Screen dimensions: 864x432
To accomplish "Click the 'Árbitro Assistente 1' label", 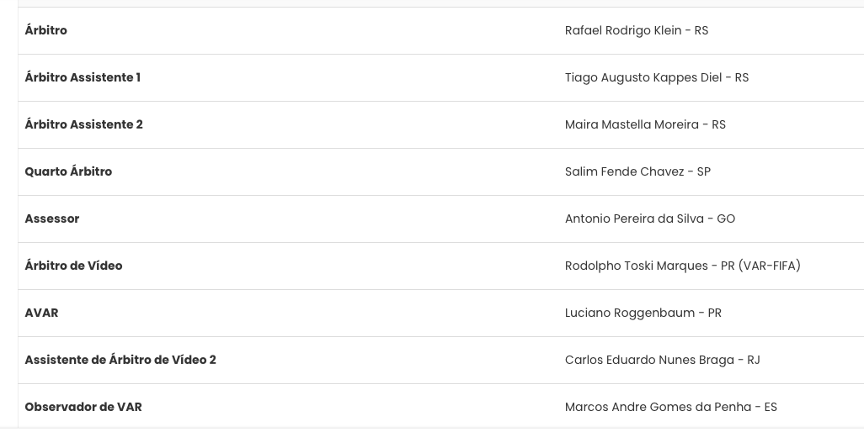I will point(83,77).
